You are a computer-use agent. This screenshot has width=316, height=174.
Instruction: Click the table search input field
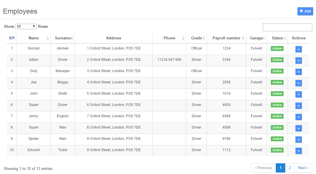(287, 27)
